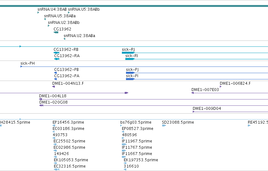268x171 pixels.
Task: Select the CG13962-RB transcript glyph
Action: point(56,53)
